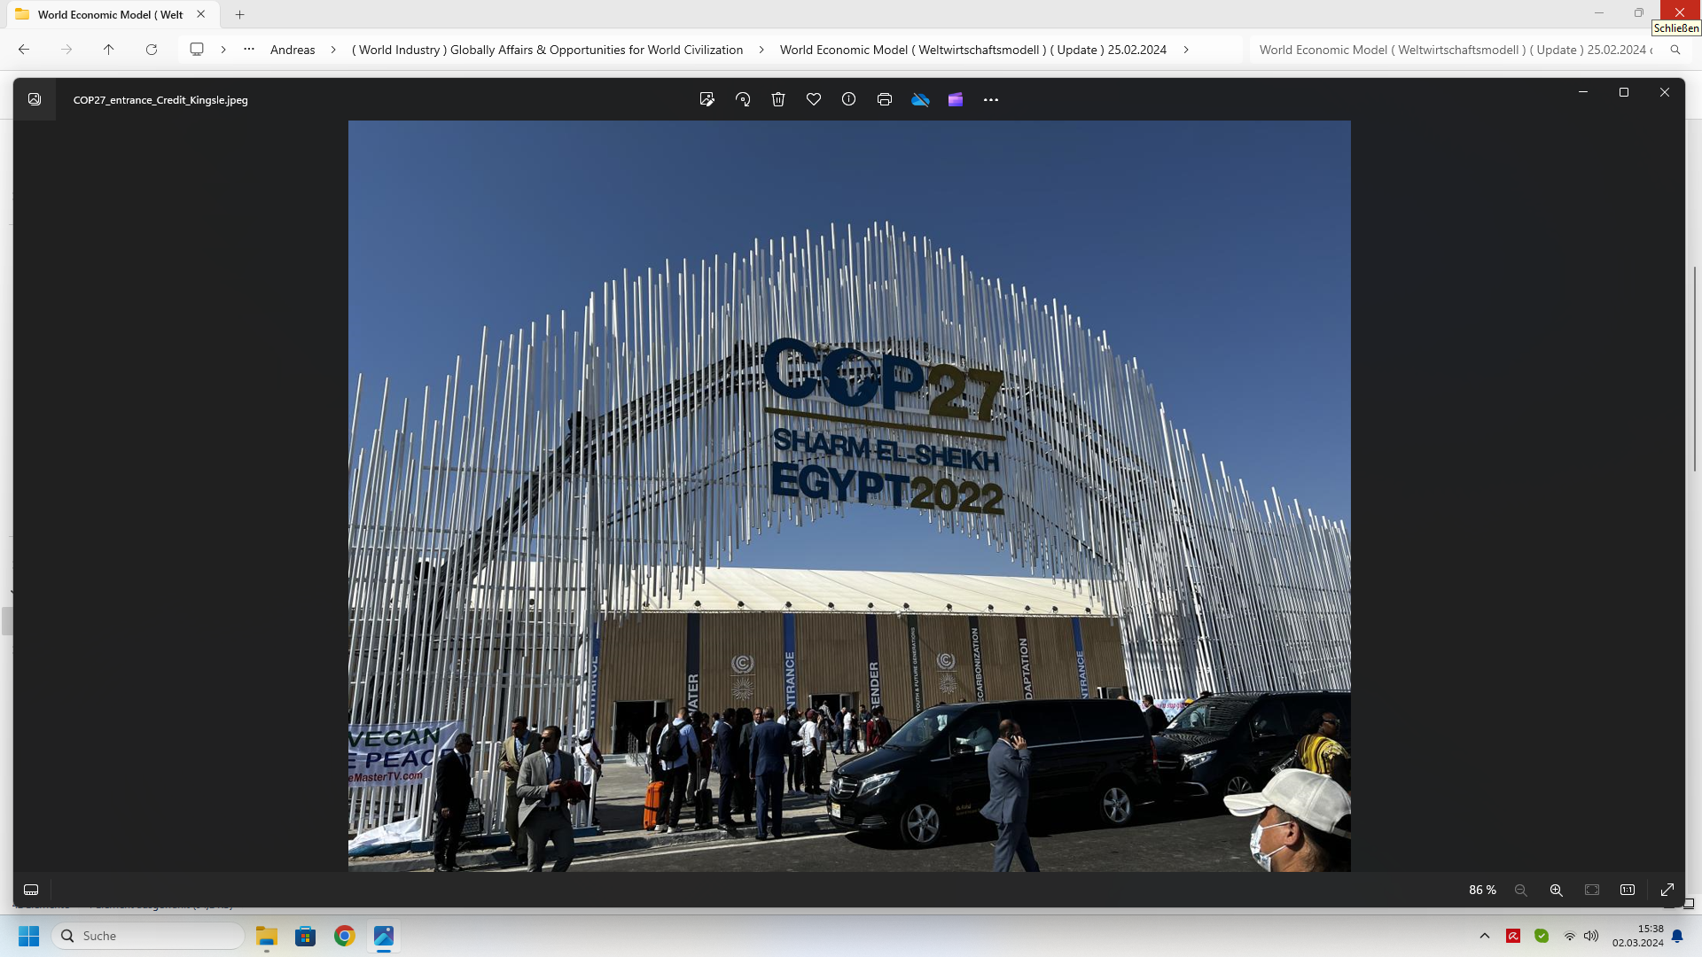
Task: Open notification bell in tray
Action: pos(1677,936)
